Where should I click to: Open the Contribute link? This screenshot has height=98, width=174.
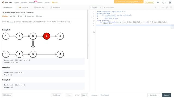click(105, 95)
